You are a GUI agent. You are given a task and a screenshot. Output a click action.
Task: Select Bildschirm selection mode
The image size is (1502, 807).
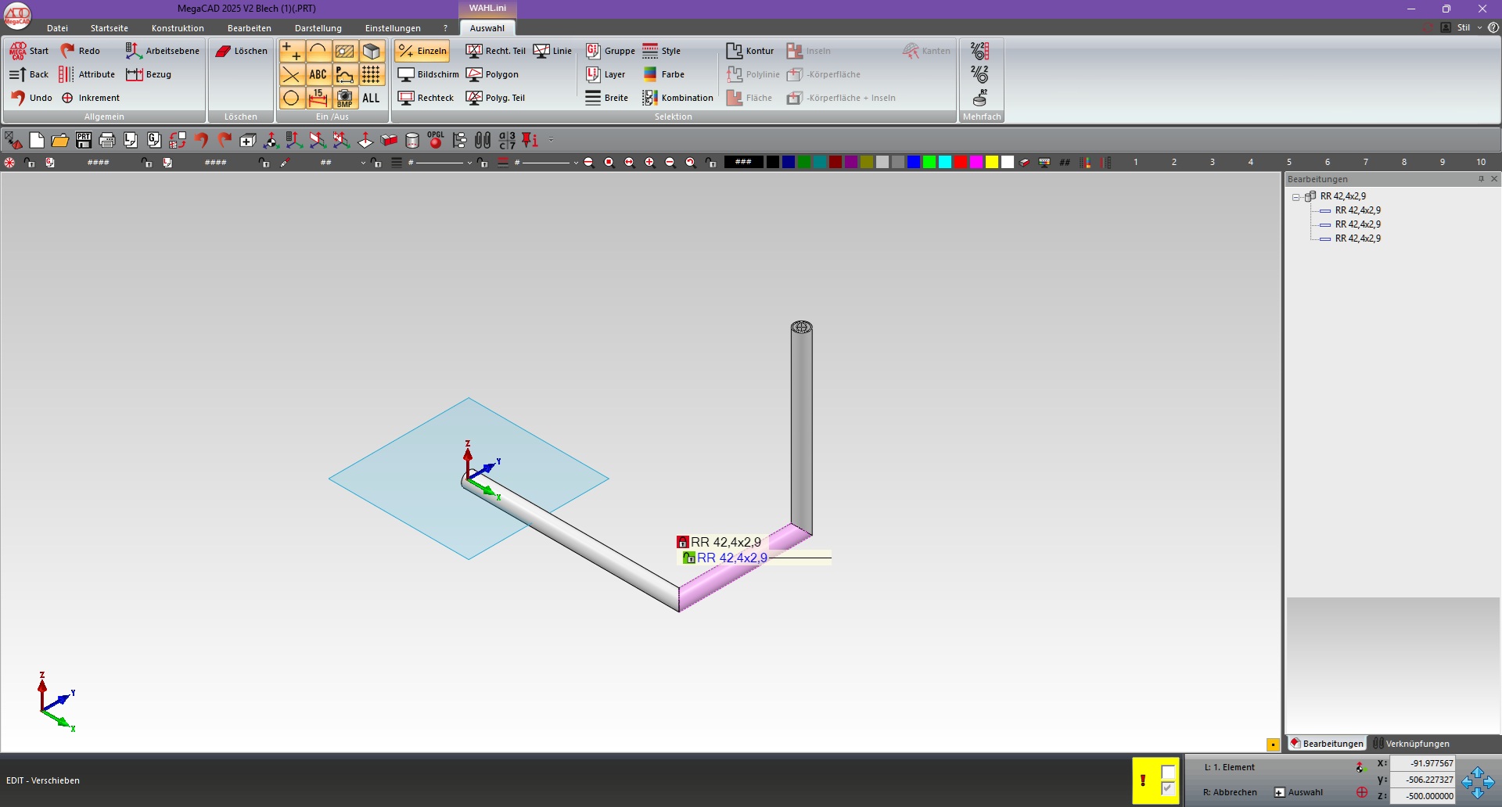[428, 74]
